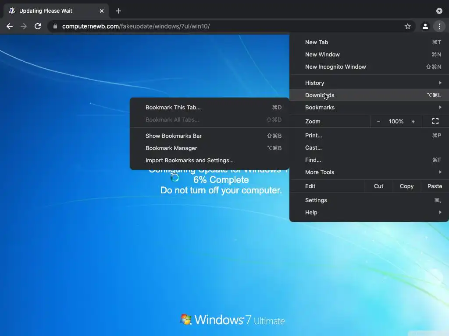The width and height of the screenshot is (449, 336).
Task: Open a New Incognito Window
Action: pos(369,66)
